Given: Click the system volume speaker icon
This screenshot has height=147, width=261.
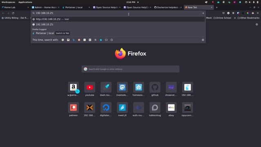Looking at the screenshot, I should 250,2.
